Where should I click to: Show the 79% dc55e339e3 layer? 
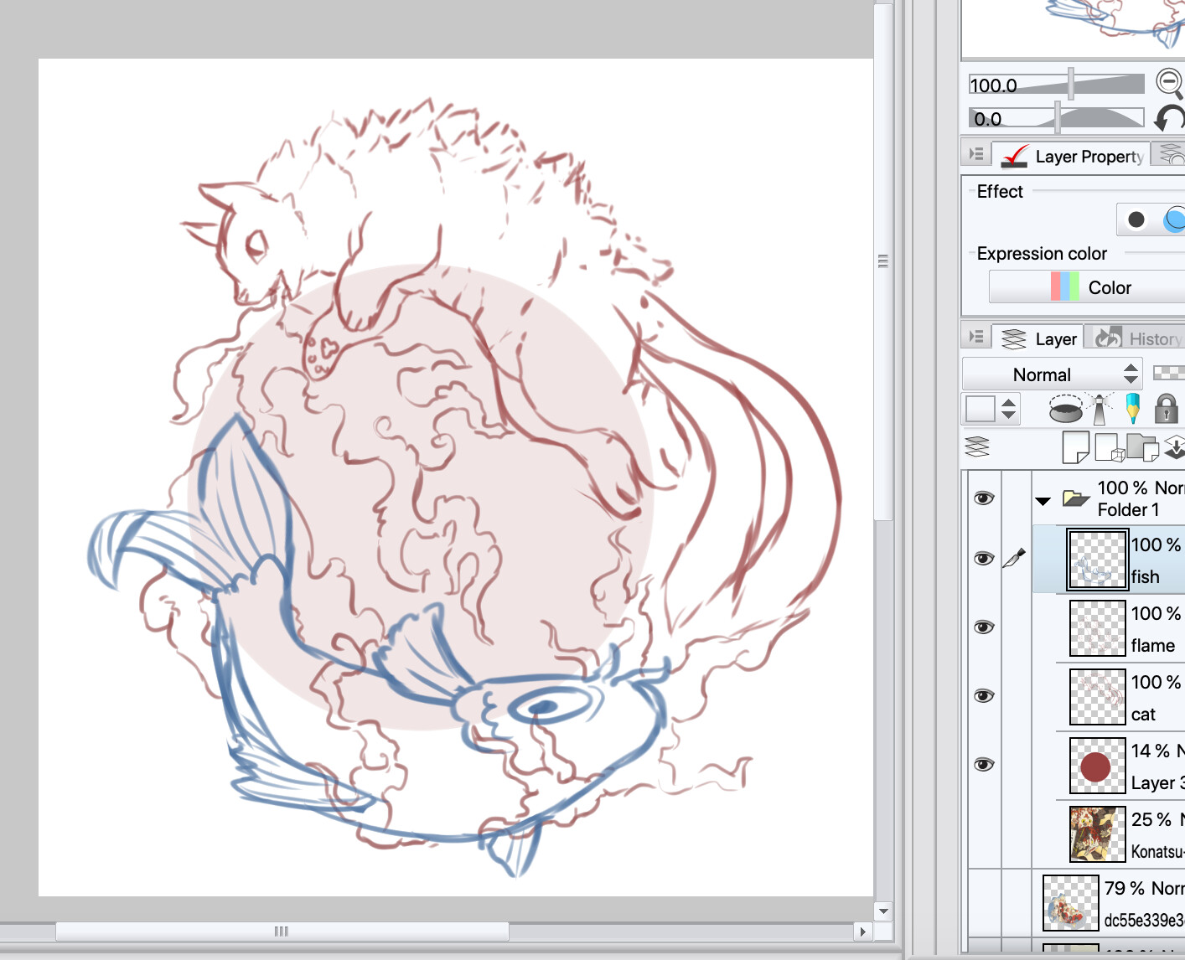pyautogui.click(x=984, y=902)
